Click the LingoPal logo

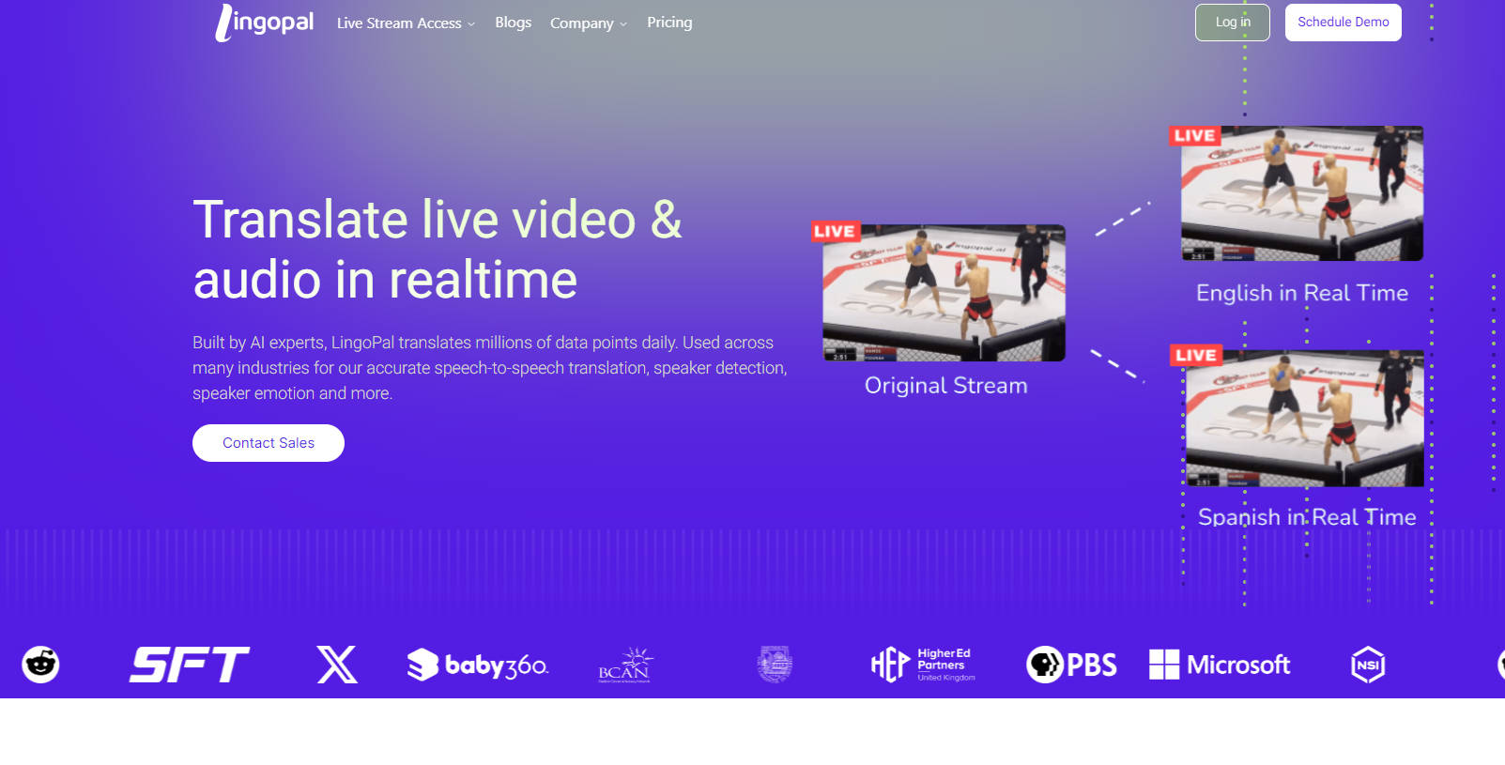(x=265, y=23)
